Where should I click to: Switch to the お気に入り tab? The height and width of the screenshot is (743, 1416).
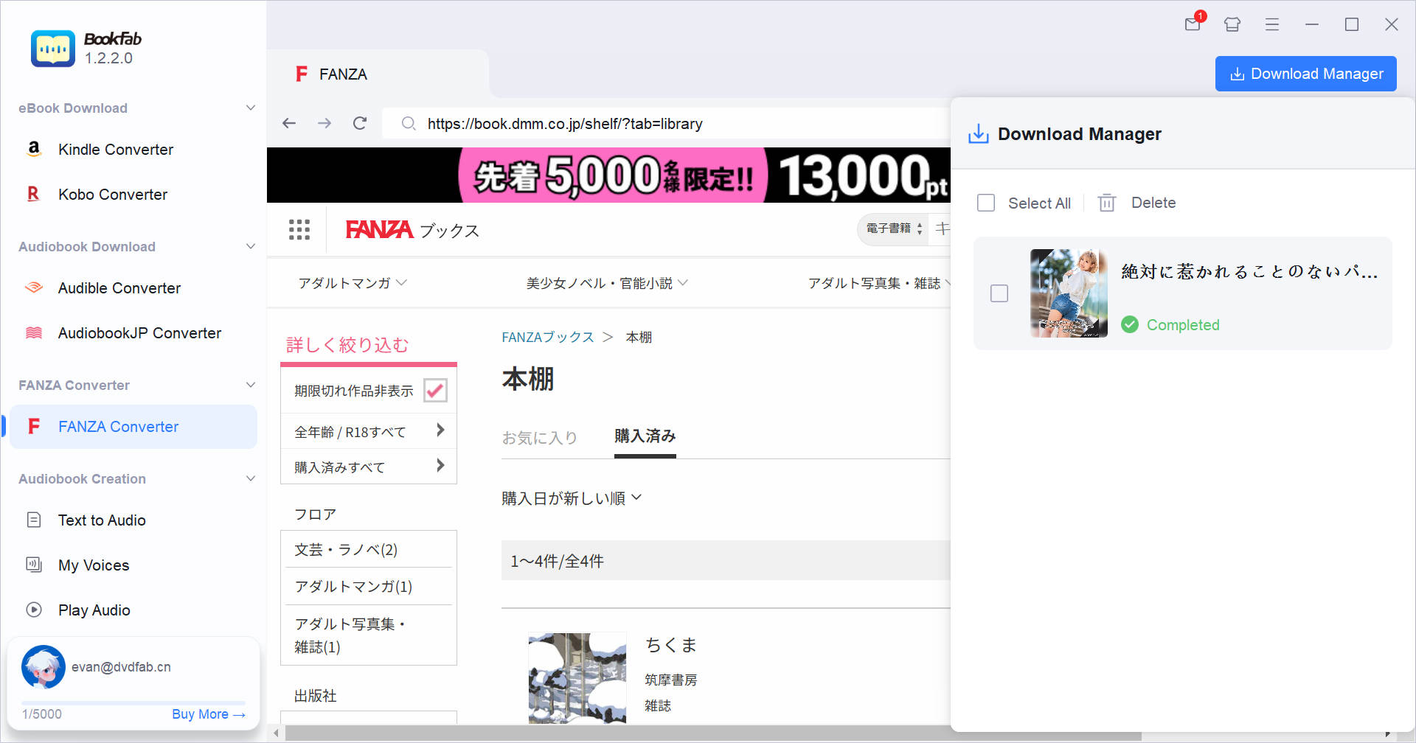pos(539,437)
